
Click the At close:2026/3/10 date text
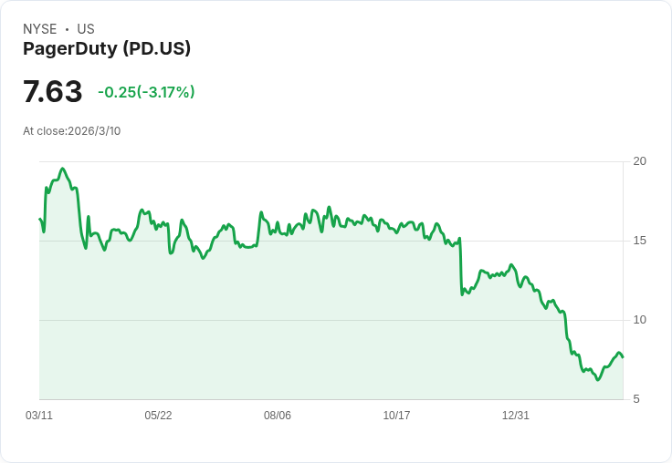(71, 131)
